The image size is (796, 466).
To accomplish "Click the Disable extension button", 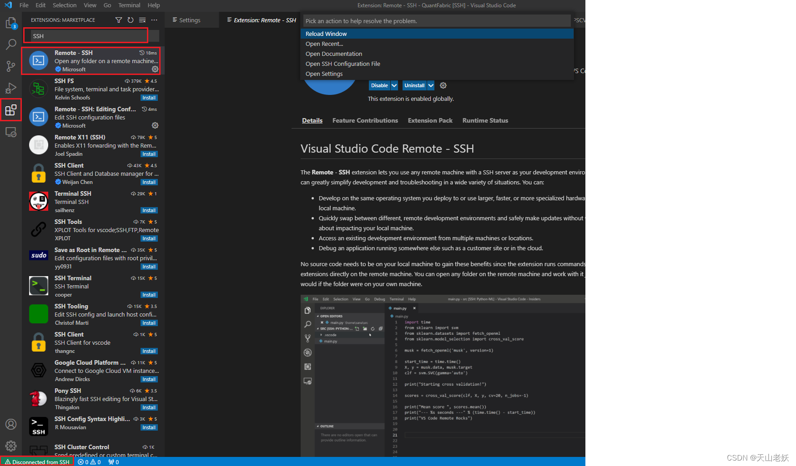I will 379,85.
